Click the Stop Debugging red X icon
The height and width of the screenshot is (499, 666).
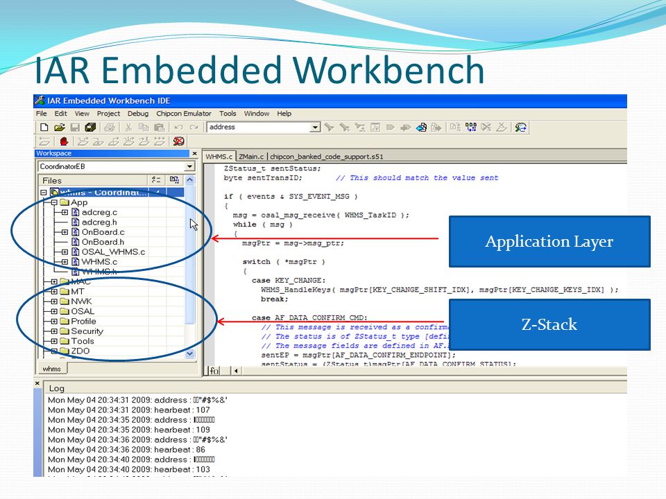(179, 141)
